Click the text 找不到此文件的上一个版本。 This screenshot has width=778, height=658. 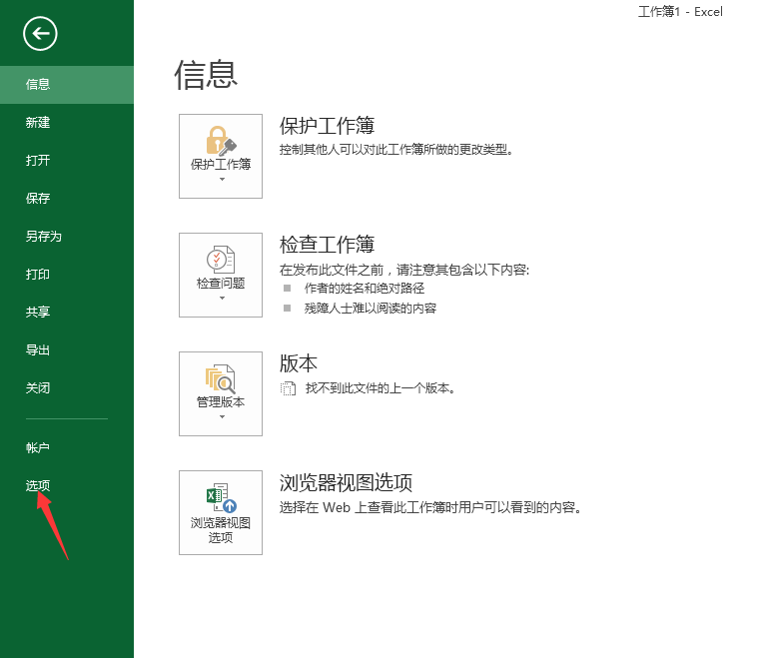(381, 388)
